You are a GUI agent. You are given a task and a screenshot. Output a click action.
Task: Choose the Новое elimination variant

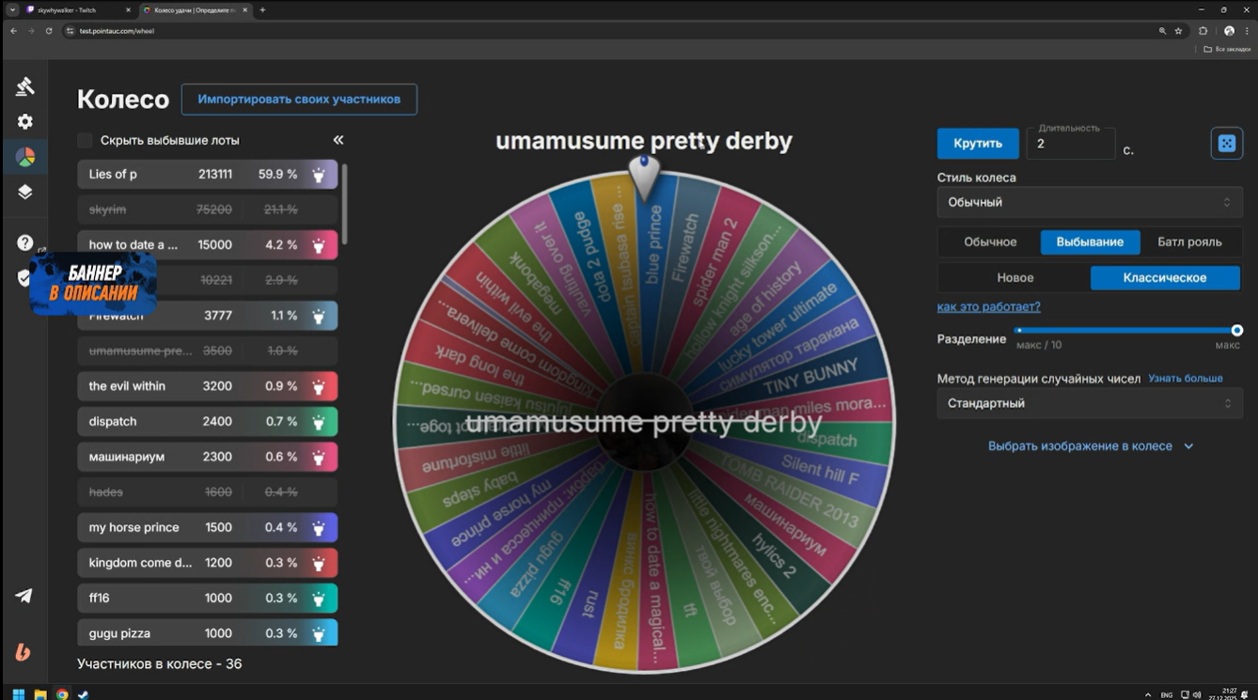[1015, 278]
